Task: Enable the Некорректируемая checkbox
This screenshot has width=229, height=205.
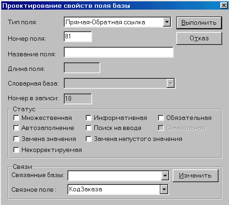Action: click(x=16, y=150)
